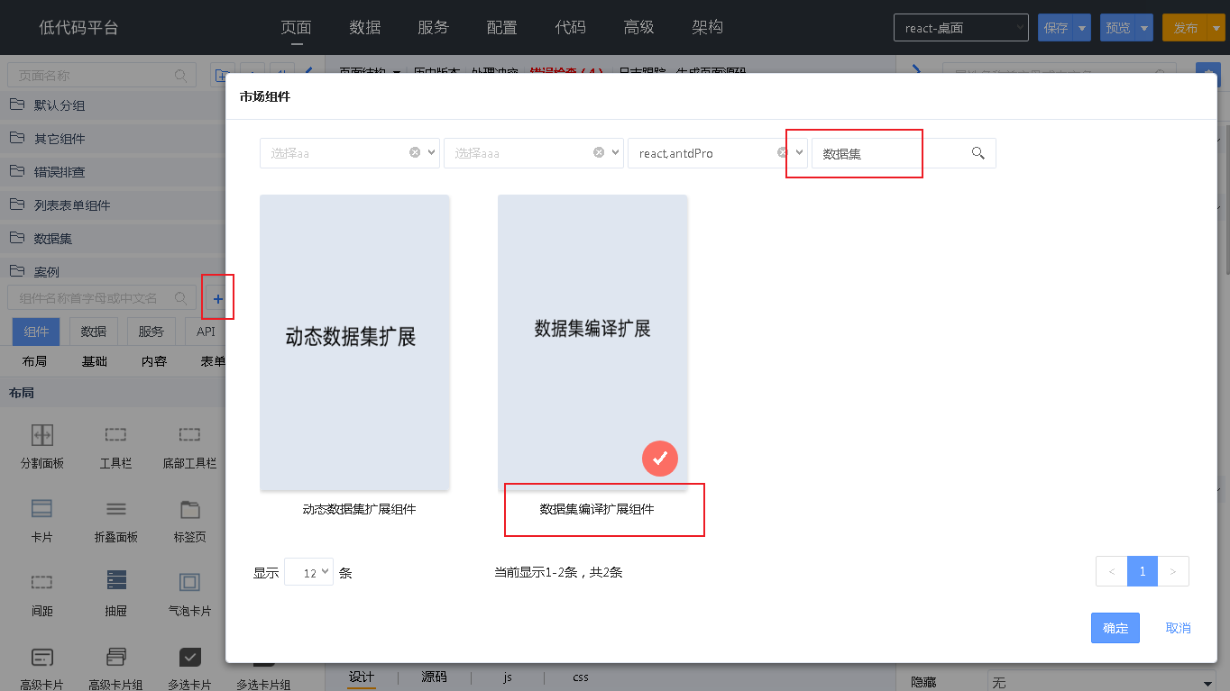The image size is (1230, 691).
Task: Open the 高级 top menu
Action: coord(638,27)
